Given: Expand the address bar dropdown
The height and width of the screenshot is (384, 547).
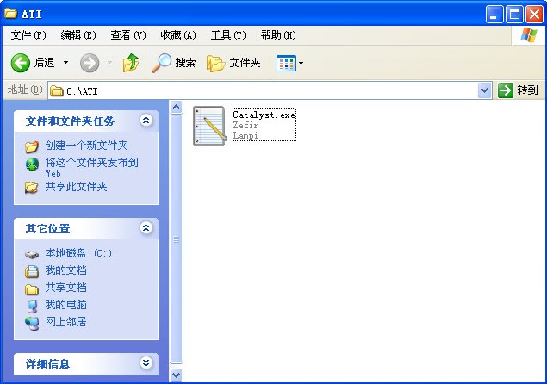Looking at the screenshot, I should coord(485,90).
